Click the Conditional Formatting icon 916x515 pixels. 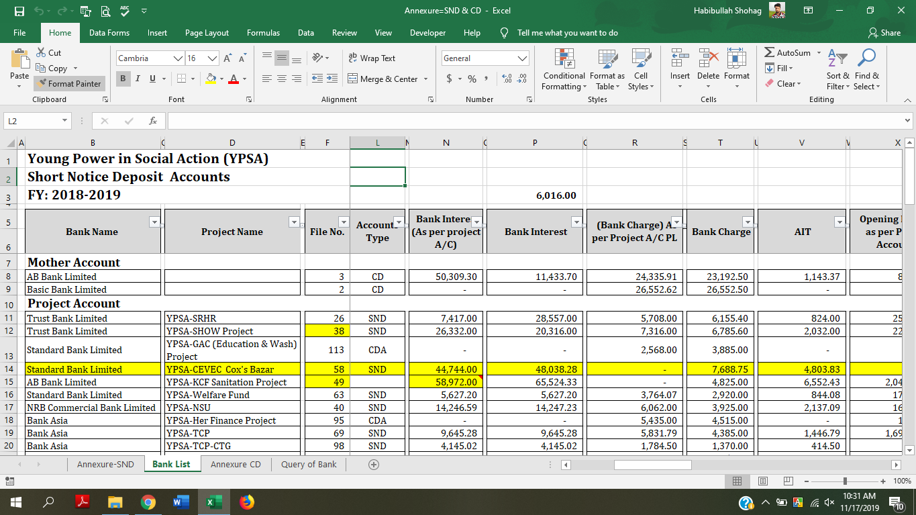(x=564, y=59)
